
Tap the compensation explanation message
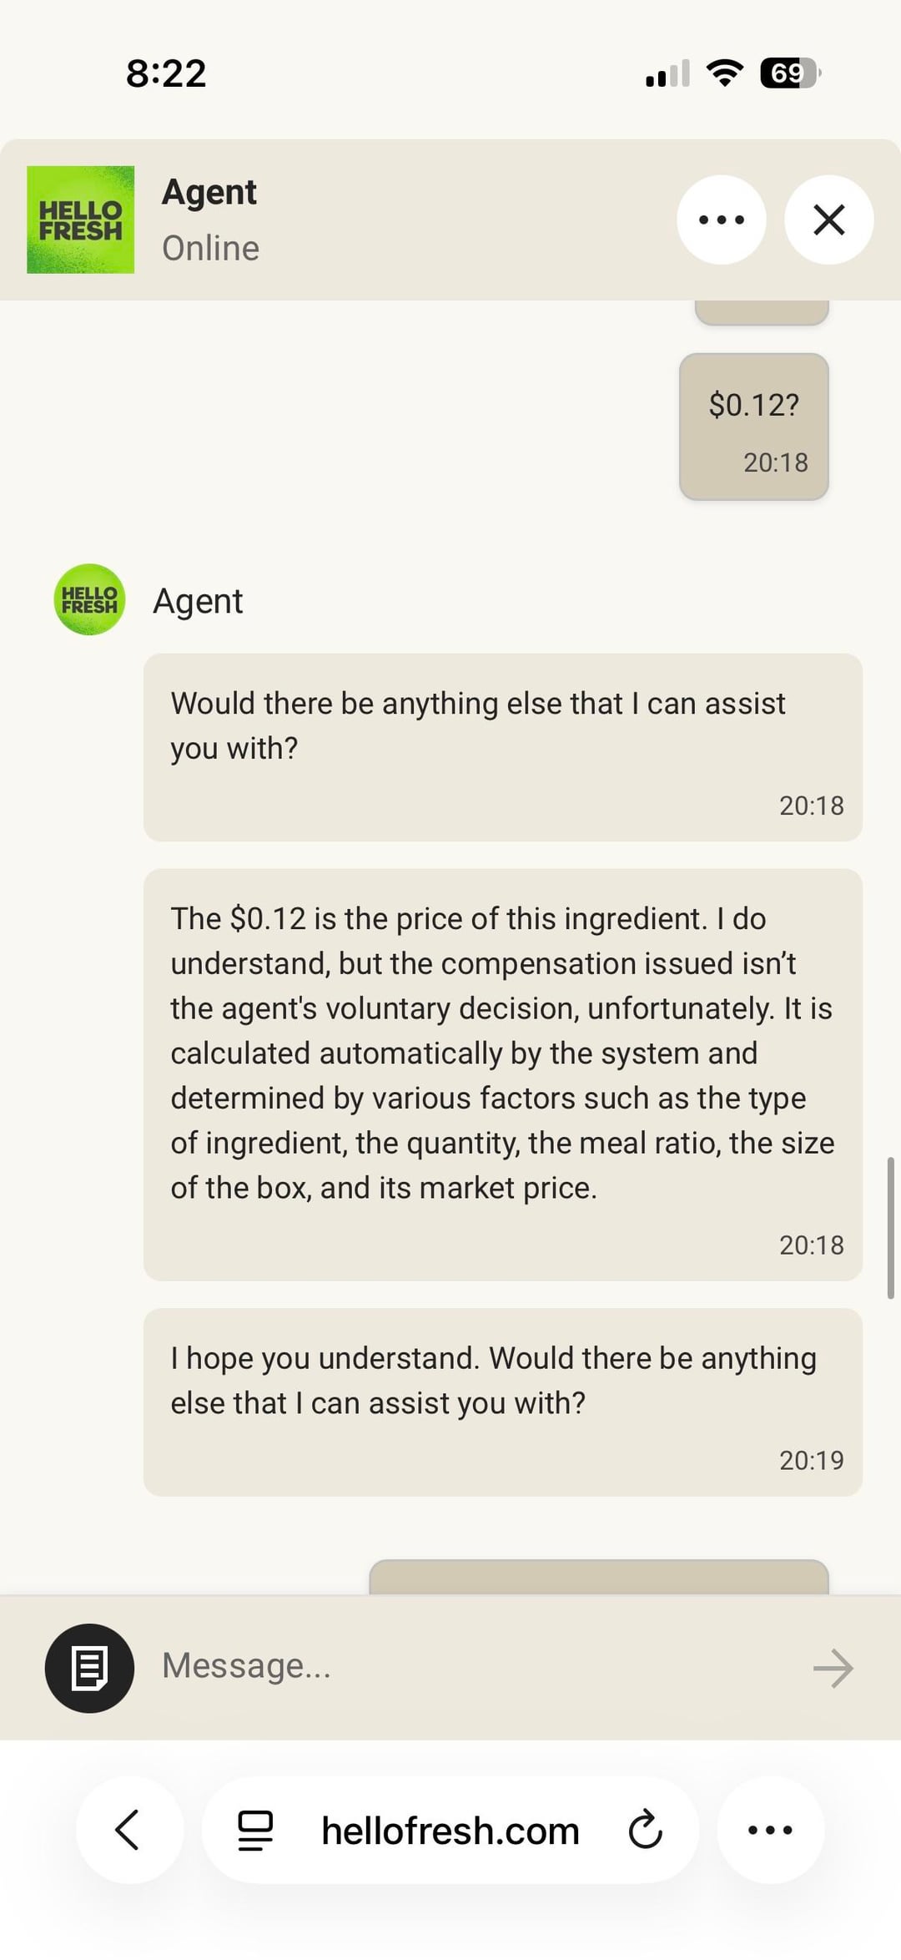pyautogui.click(x=502, y=1073)
